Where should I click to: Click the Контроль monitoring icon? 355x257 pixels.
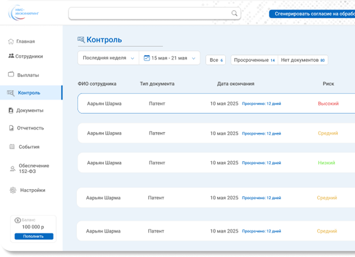11,92
